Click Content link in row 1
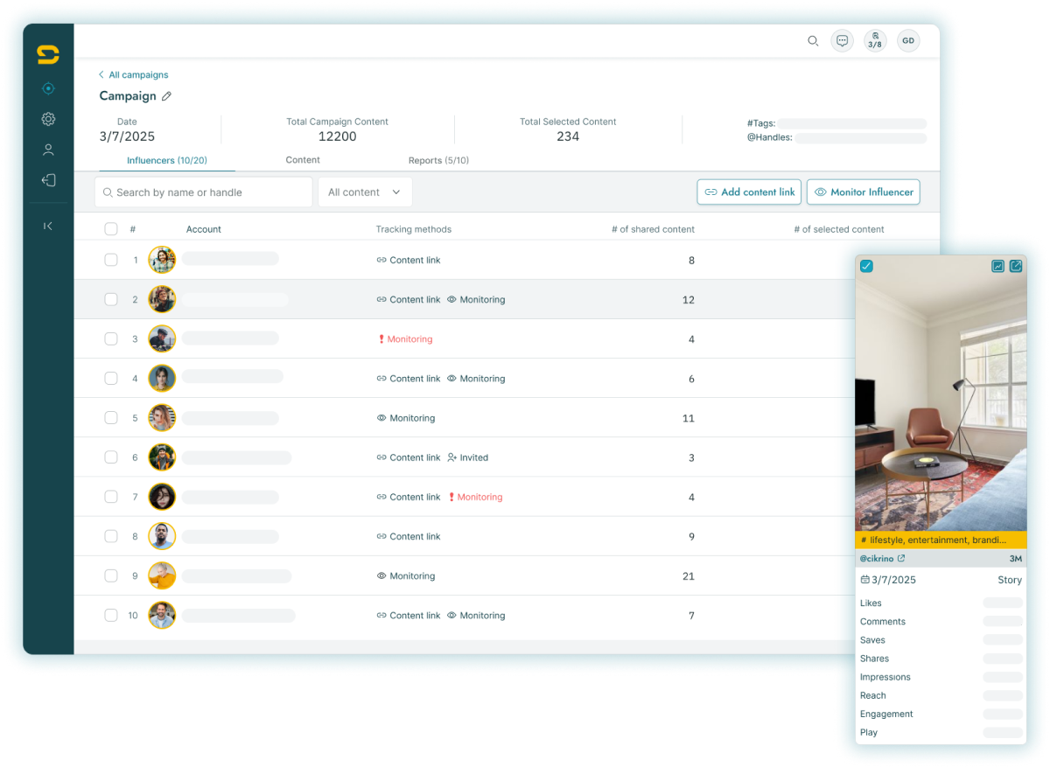The height and width of the screenshot is (767, 1050). (409, 261)
